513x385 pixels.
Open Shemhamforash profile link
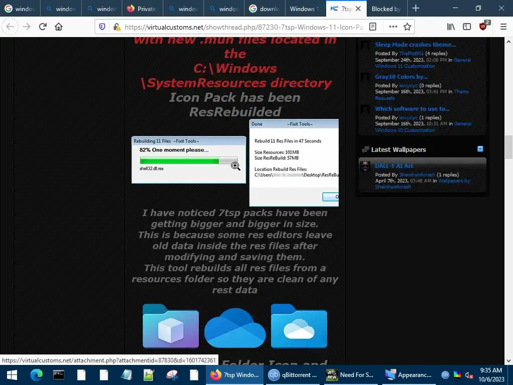[417, 175]
